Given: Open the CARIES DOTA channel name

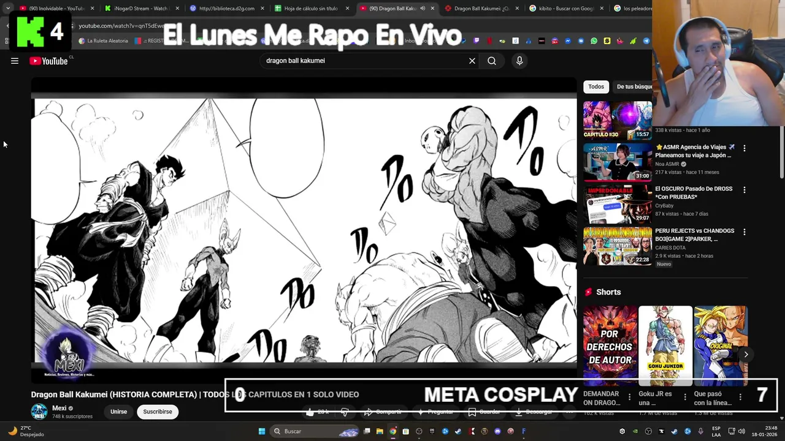Looking at the screenshot, I should click(x=670, y=247).
